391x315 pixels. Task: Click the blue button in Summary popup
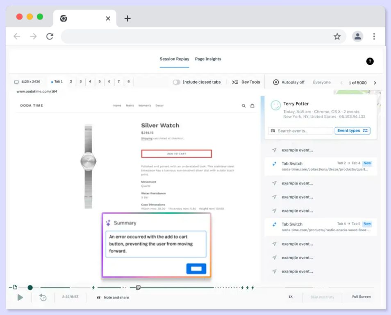click(x=196, y=269)
